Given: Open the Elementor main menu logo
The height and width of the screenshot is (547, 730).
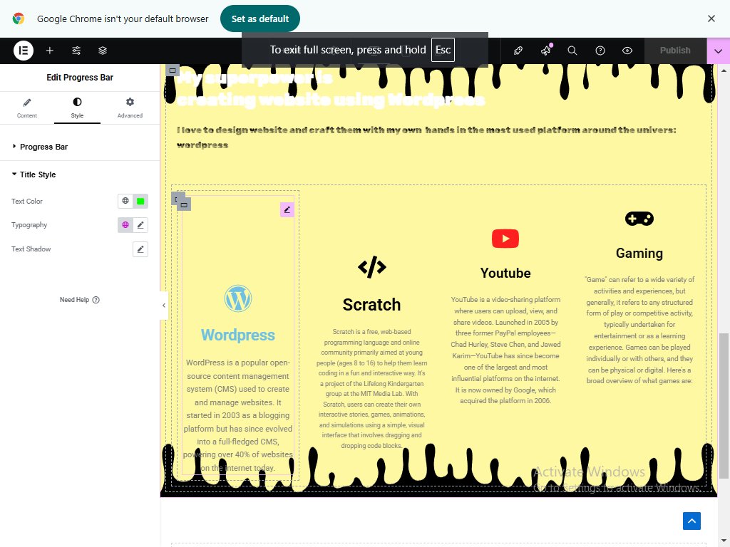Looking at the screenshot, I should [x=24, y=51].
